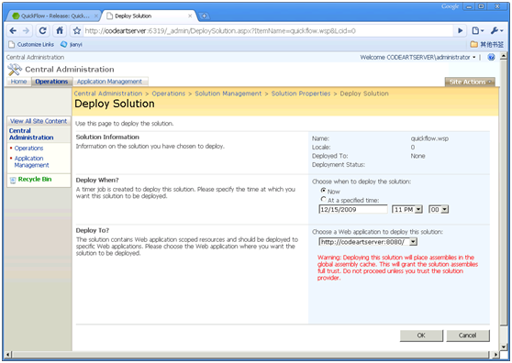Expand the Welcome administrator user menu
Image resolution: width=512 pixels, height=363 pixels.
click(417, 57)
